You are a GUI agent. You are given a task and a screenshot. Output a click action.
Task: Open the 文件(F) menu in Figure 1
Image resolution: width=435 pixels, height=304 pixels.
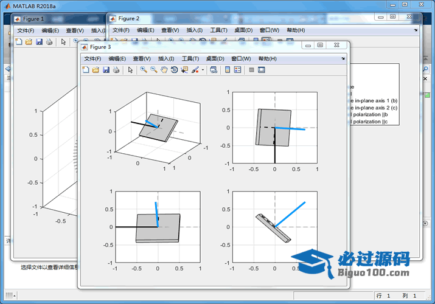pyautogui.click(x=26, y=30)
